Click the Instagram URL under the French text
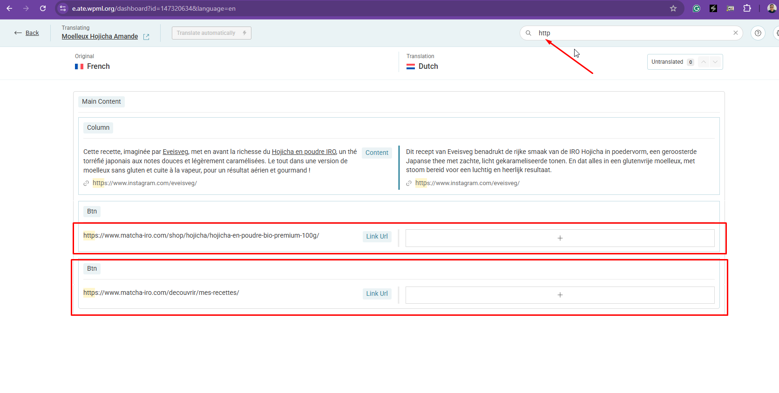The height and width of the screenshot is (393, 779). coord(145,183)
